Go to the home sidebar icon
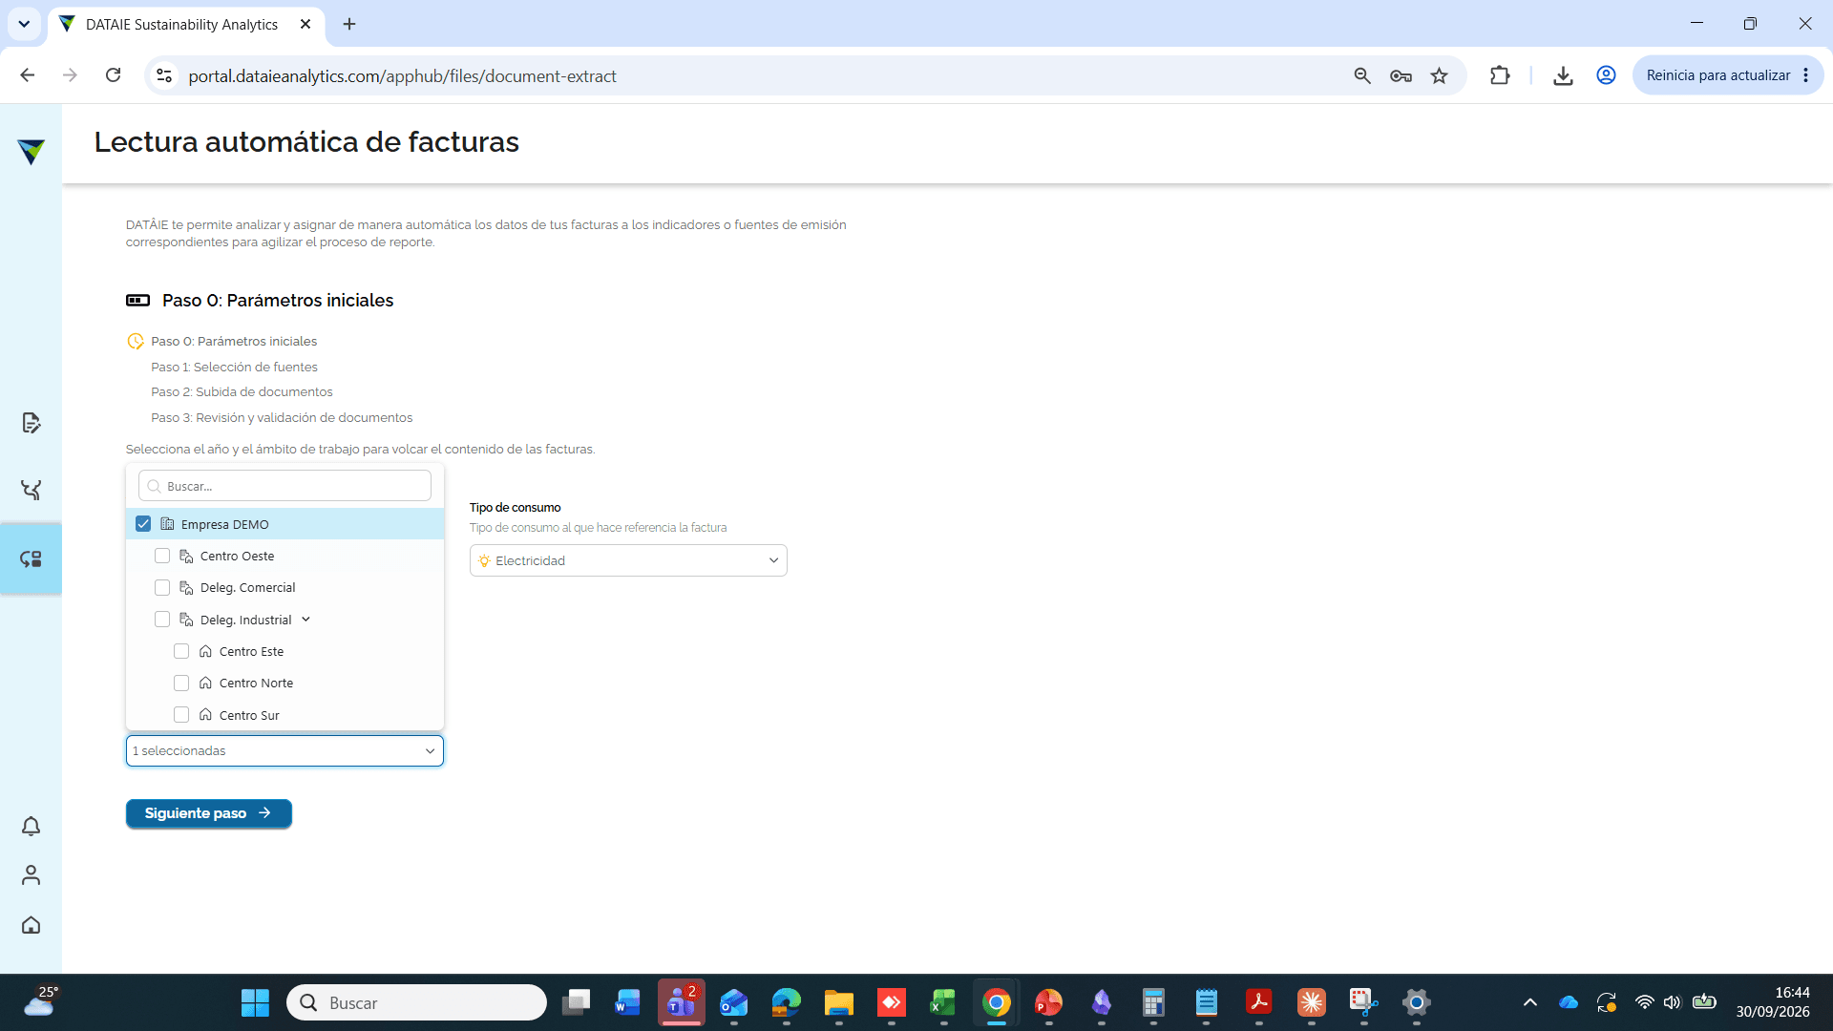 [x=31, y=925]
